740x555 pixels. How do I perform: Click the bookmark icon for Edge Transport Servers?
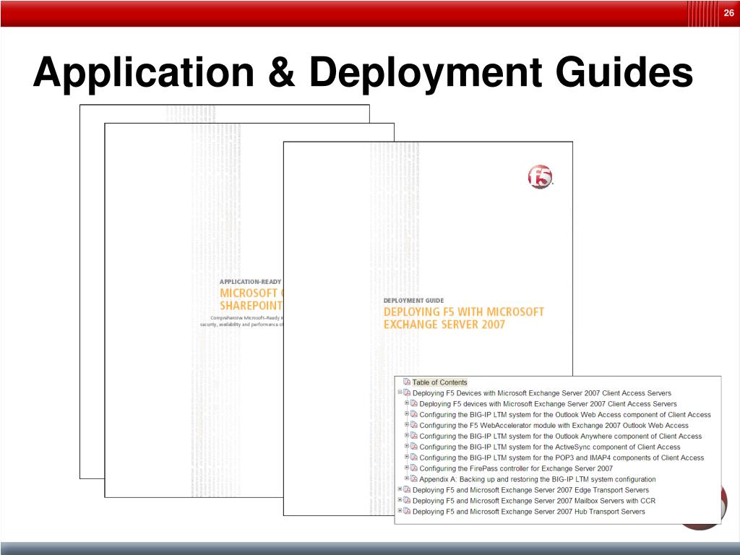coord(407,490)
